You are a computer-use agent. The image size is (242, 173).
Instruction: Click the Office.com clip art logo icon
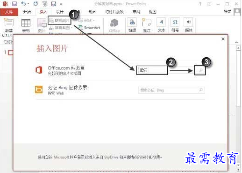tap(39, 70)
